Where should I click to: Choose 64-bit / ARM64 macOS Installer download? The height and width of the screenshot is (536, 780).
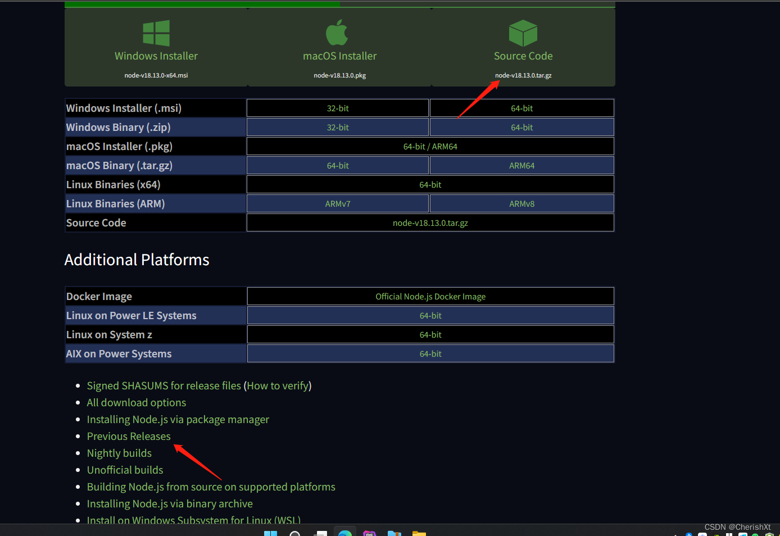click(430, 146)
